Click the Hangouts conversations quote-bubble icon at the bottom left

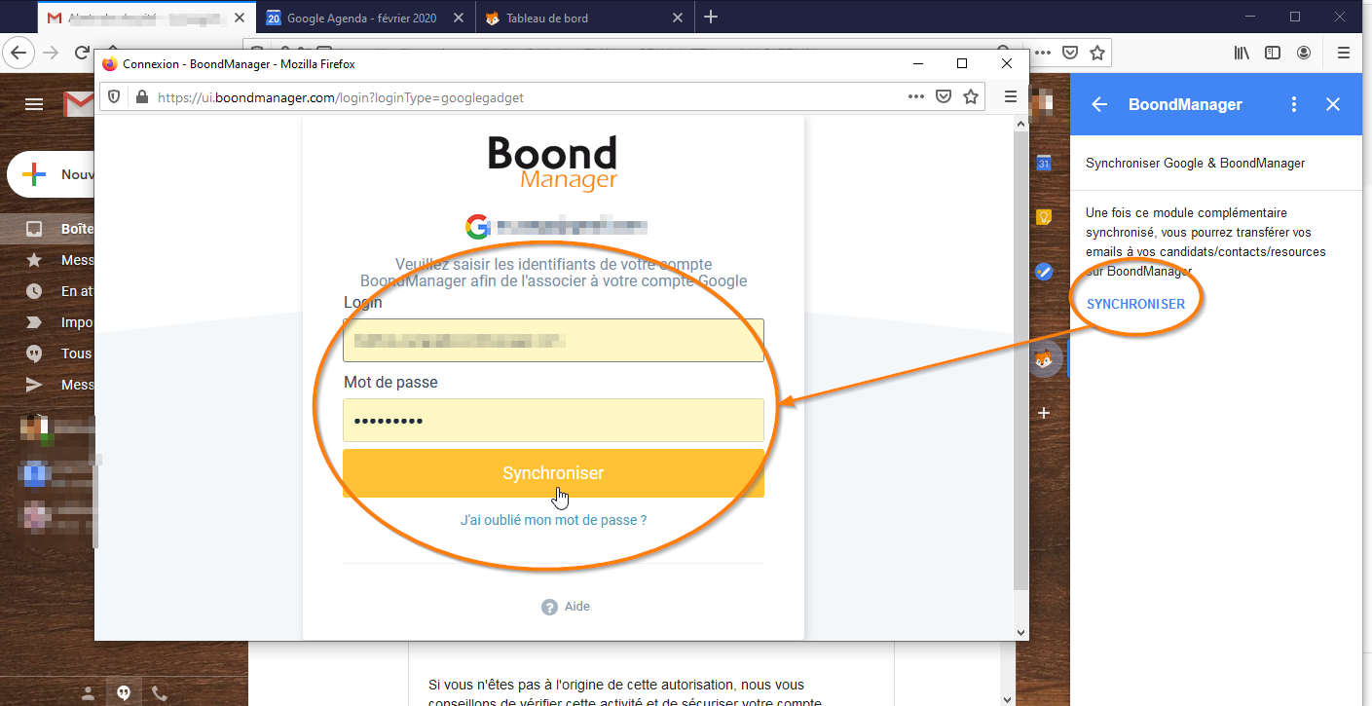click(x=124, y=692)
